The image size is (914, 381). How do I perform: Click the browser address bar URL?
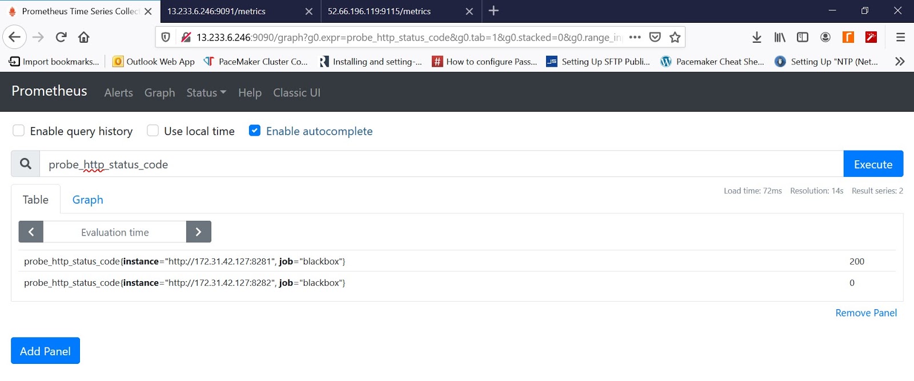(x=409, y=37)
